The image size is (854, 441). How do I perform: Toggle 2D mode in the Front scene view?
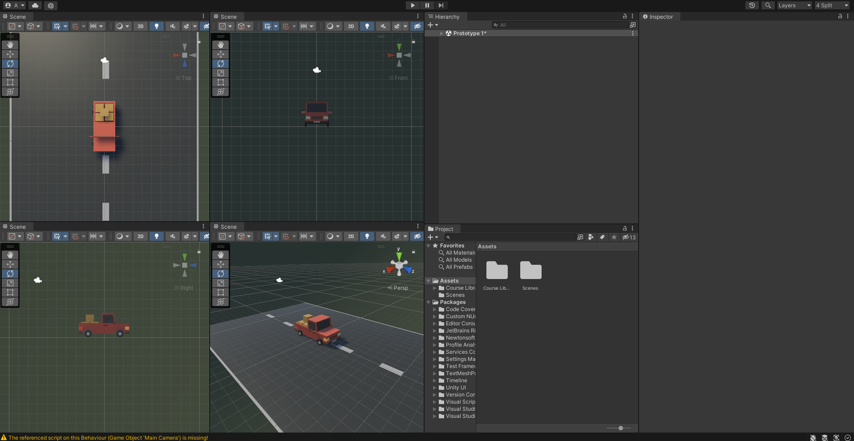[x=351, y=26]
